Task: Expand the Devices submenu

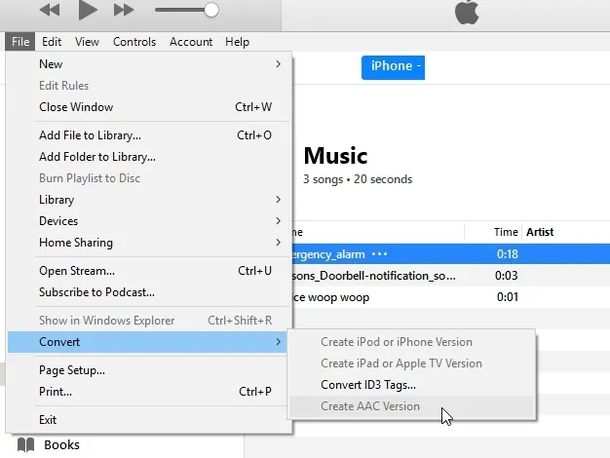Action: tap(149, 221)
